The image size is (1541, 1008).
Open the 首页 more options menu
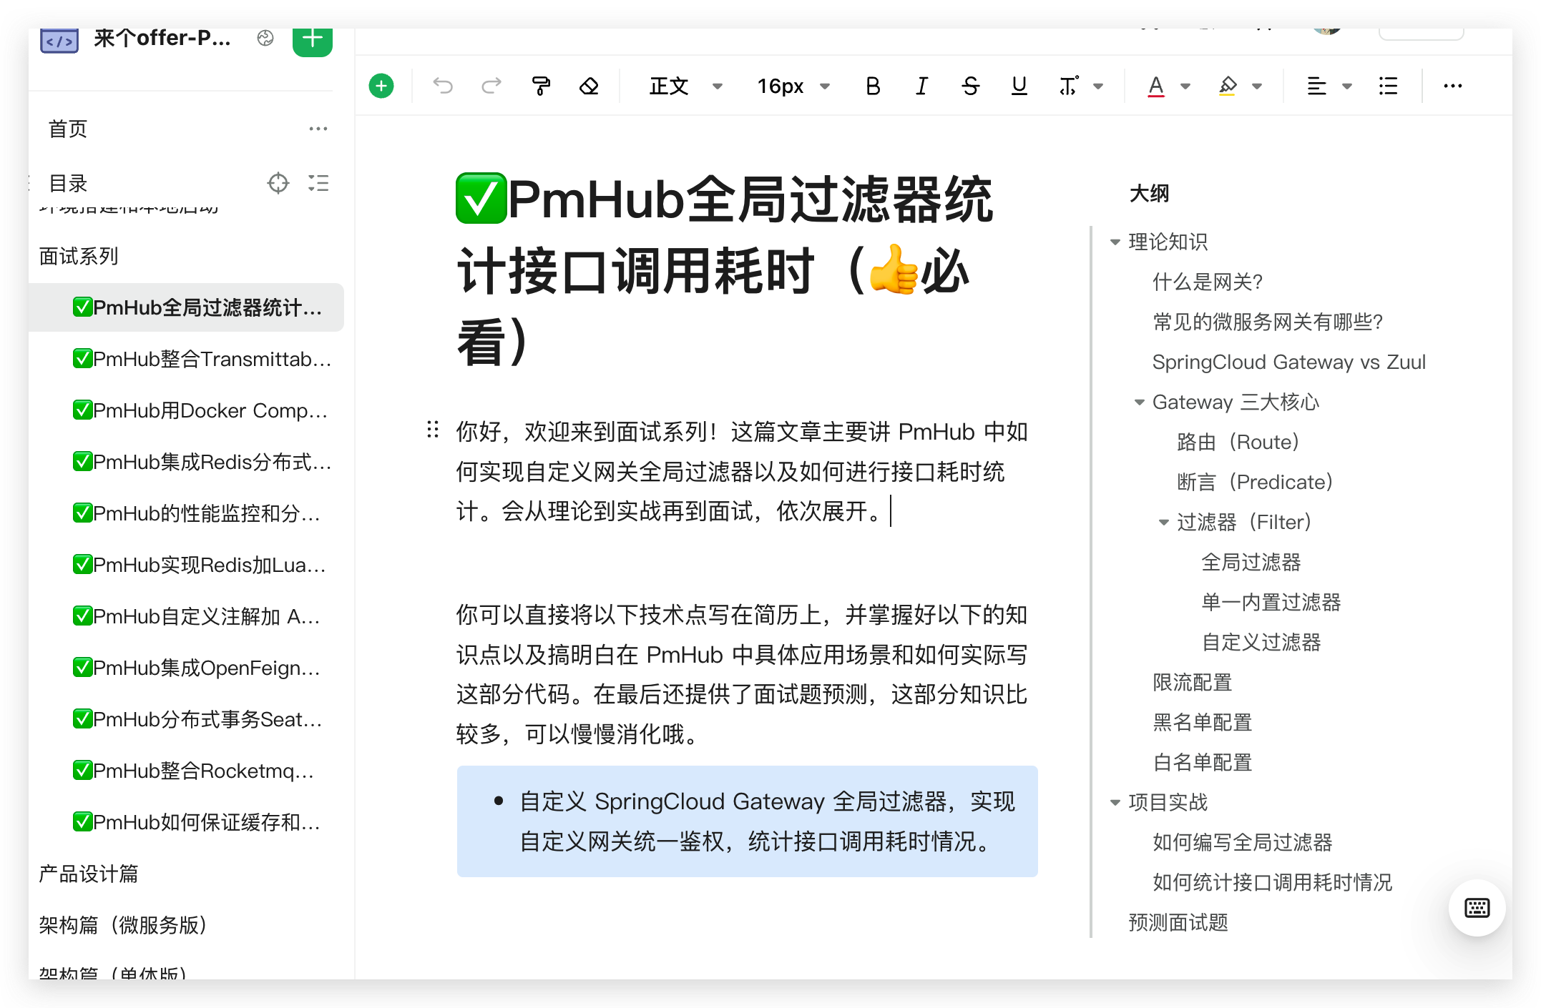click(318, 129)
